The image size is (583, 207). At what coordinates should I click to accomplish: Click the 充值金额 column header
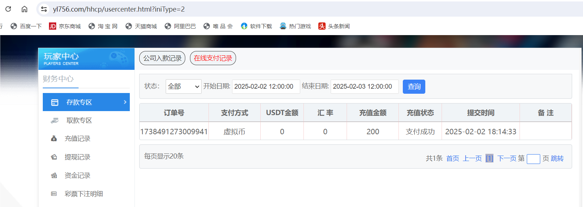coord(373,113)
